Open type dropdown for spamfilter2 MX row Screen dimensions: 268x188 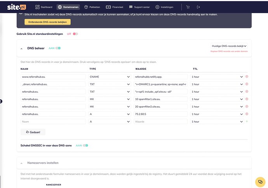pyautogui.click(x=110, y=107)
